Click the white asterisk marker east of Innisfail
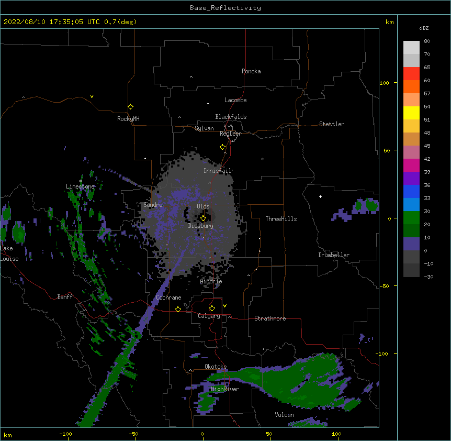Viewport: 451px width, 441px height. click(263, 159)
